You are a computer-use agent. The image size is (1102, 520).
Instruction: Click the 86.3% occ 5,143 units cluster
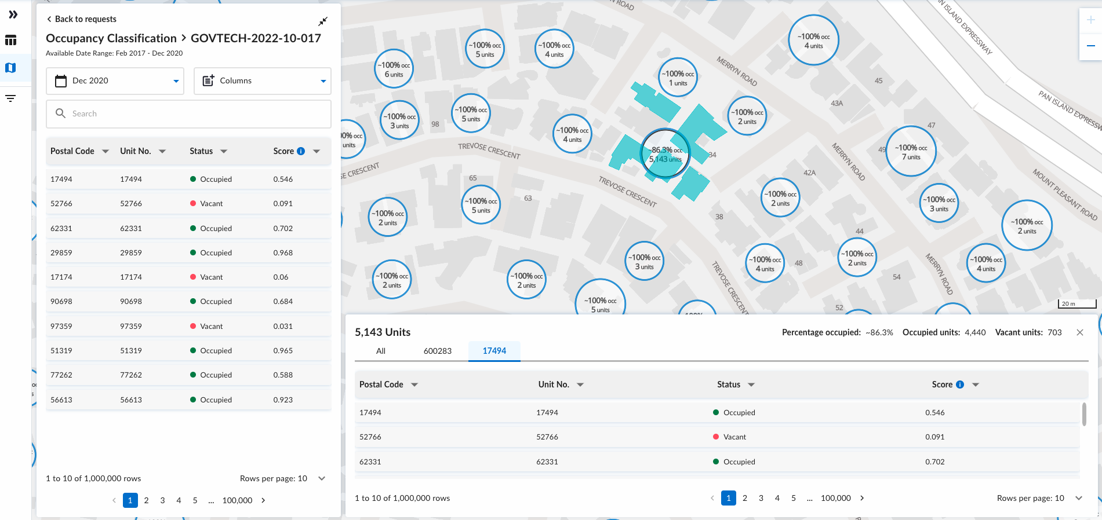(x=665, y=154)
